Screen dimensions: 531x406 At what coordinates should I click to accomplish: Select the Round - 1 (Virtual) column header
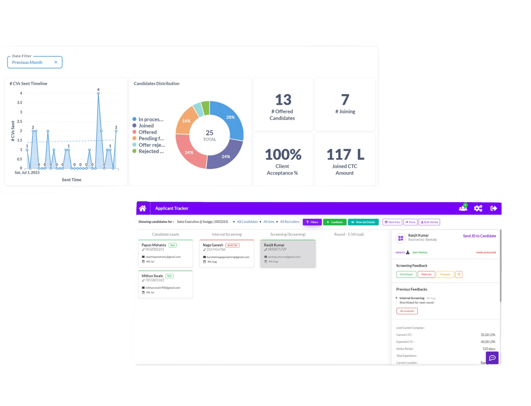349,234
